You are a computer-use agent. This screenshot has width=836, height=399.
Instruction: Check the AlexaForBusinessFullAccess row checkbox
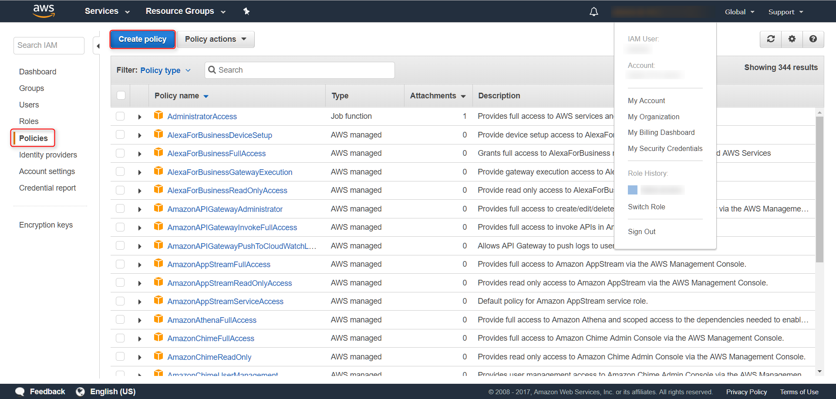pos(120,153)
